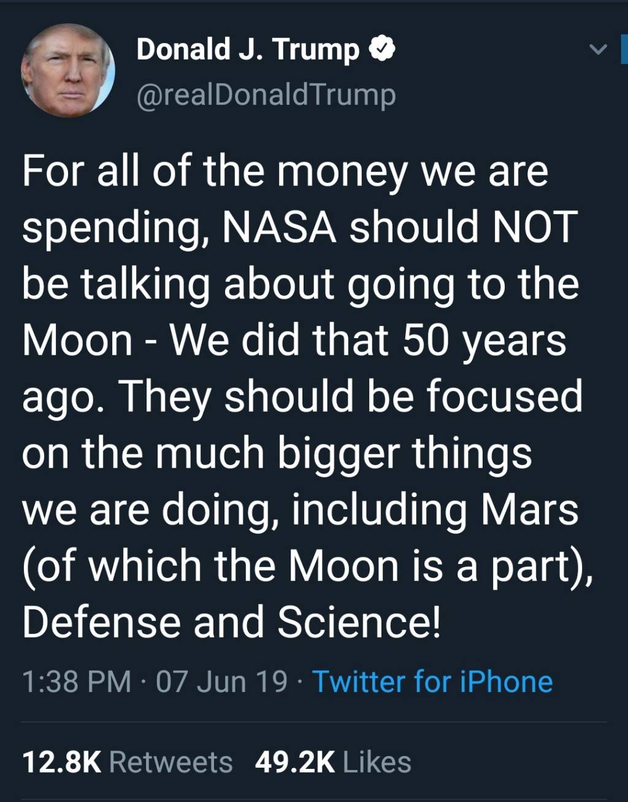Click the Retweets label

point(170,763)
